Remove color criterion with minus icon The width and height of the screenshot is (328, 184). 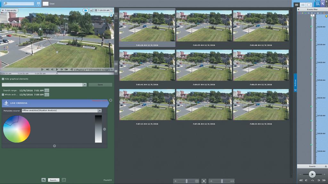click(x=104, y=129)
